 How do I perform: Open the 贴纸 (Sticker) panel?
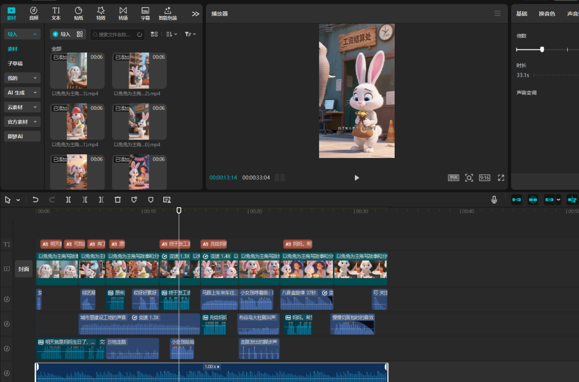click(78, 13)
